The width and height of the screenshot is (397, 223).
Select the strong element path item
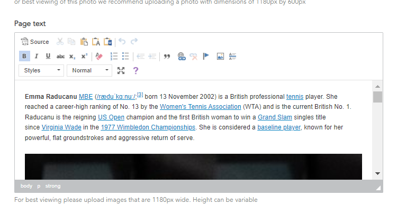(x=53, y=186)
